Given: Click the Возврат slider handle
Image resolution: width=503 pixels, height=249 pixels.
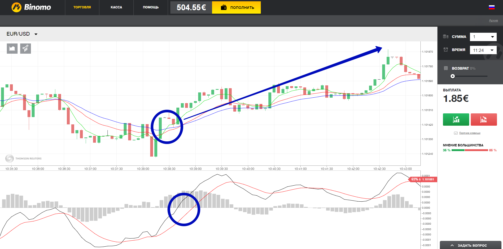Looking at the screenshot, I should point(453,76).
